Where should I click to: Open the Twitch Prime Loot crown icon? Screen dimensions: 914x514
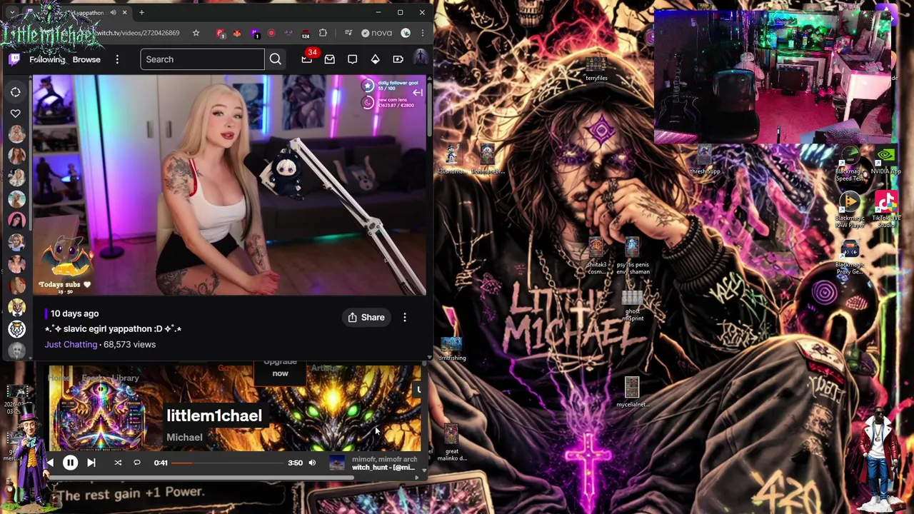306,60
